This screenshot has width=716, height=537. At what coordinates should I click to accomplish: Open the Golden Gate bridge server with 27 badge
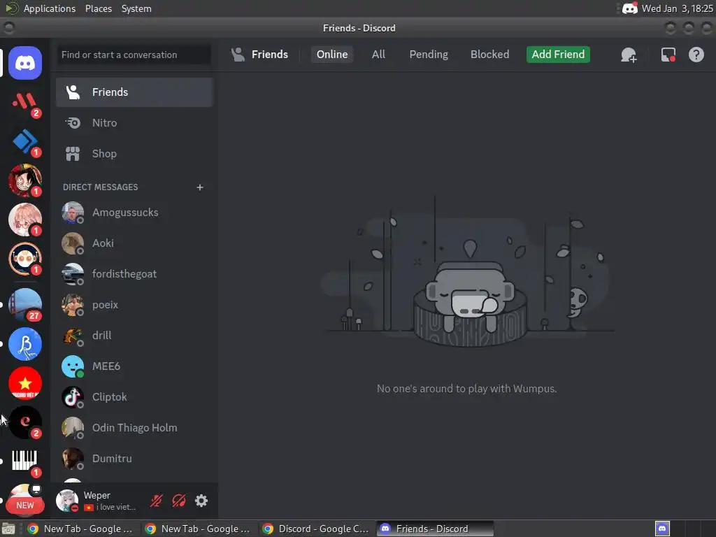click(x=25, y=305)
